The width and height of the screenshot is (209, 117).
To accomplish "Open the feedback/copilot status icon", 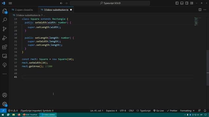I will (199, 110).
